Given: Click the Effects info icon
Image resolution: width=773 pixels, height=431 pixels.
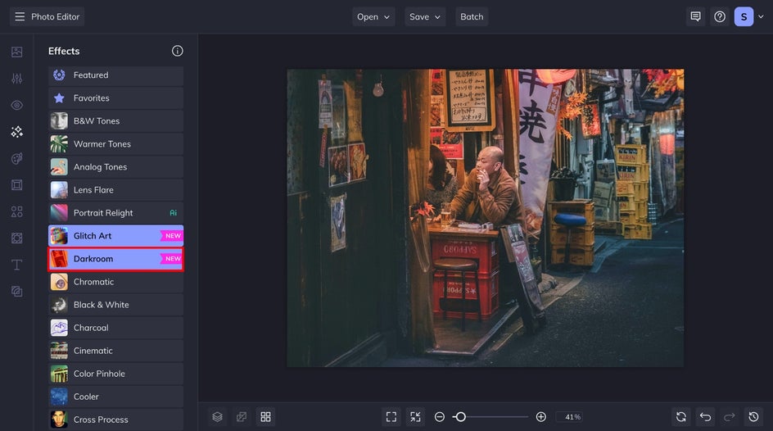Looking at the screenshot, I should tap(178, 51).
